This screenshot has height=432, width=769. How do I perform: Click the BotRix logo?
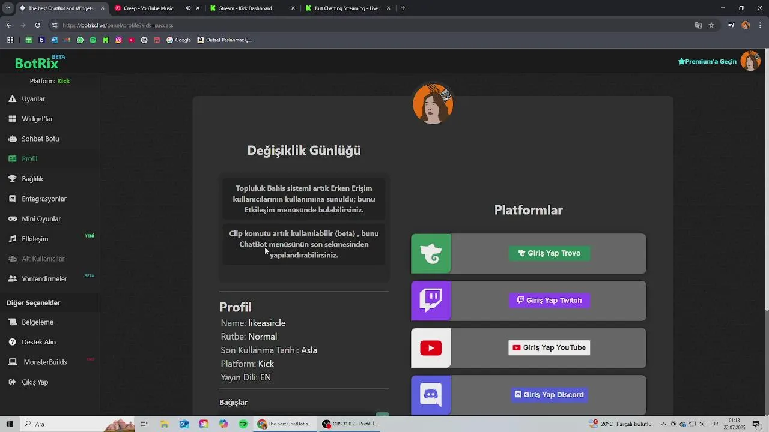(x=37, y=64)
